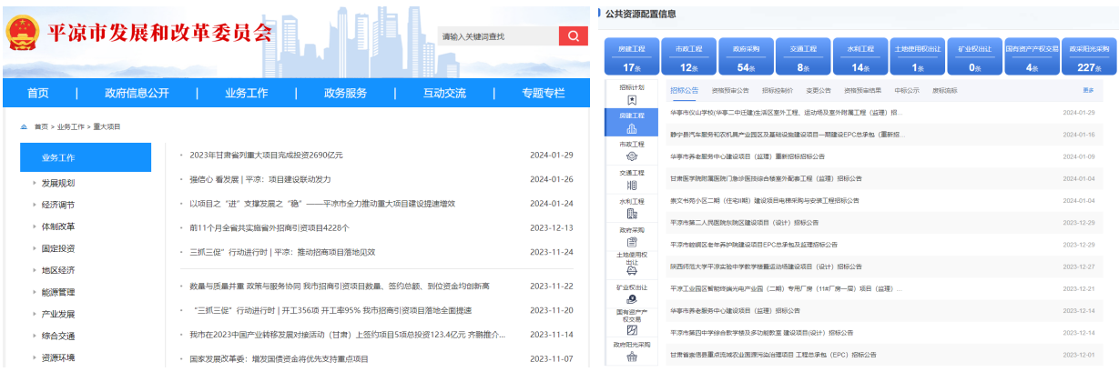Open 互动交流 navigation item
The image size is (1119, 372).
tap(444, 93)
